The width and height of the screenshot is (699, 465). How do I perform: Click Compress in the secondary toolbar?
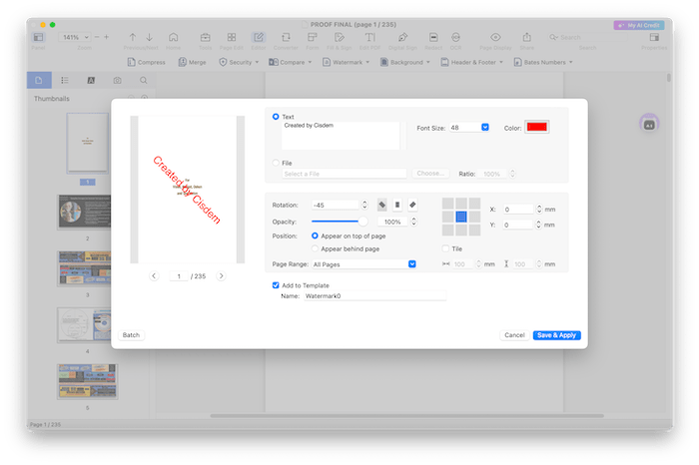[146, 62]
